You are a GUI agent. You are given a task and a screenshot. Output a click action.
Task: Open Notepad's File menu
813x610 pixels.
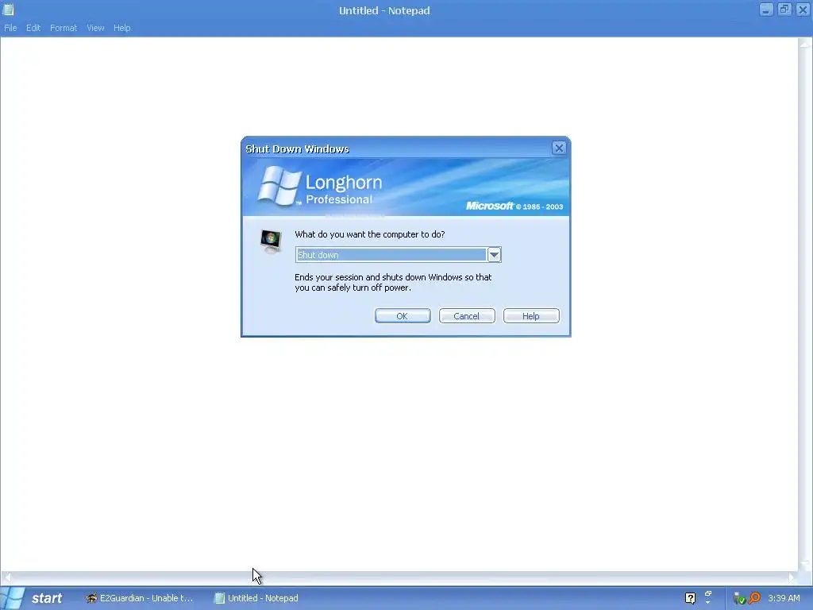pos(10,28)
